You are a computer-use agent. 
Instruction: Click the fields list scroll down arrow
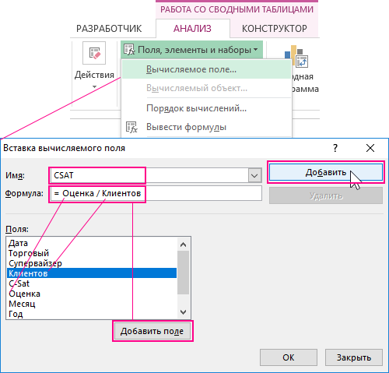pyautogui.click(x=184, y=312)
